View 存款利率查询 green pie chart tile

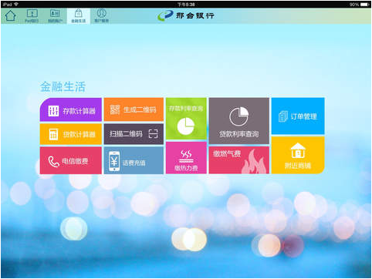pyautogui.click(x=186, y=119)
